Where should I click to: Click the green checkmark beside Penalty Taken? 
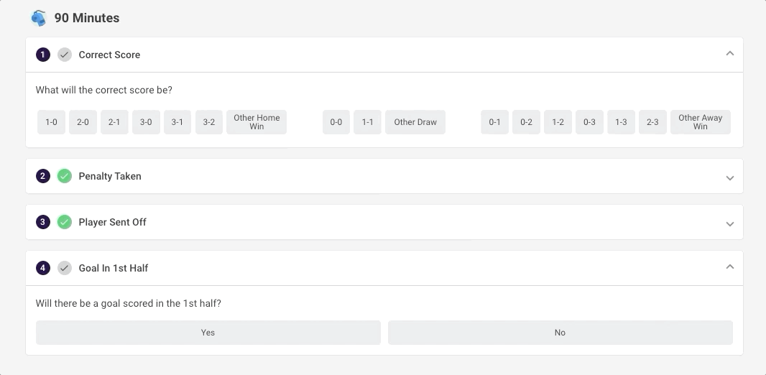coord(65,176)
